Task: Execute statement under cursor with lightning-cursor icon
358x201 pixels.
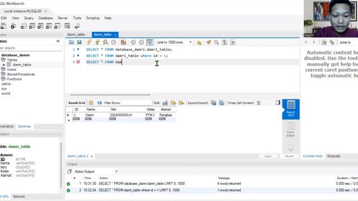Action: [x=97, y=42]
